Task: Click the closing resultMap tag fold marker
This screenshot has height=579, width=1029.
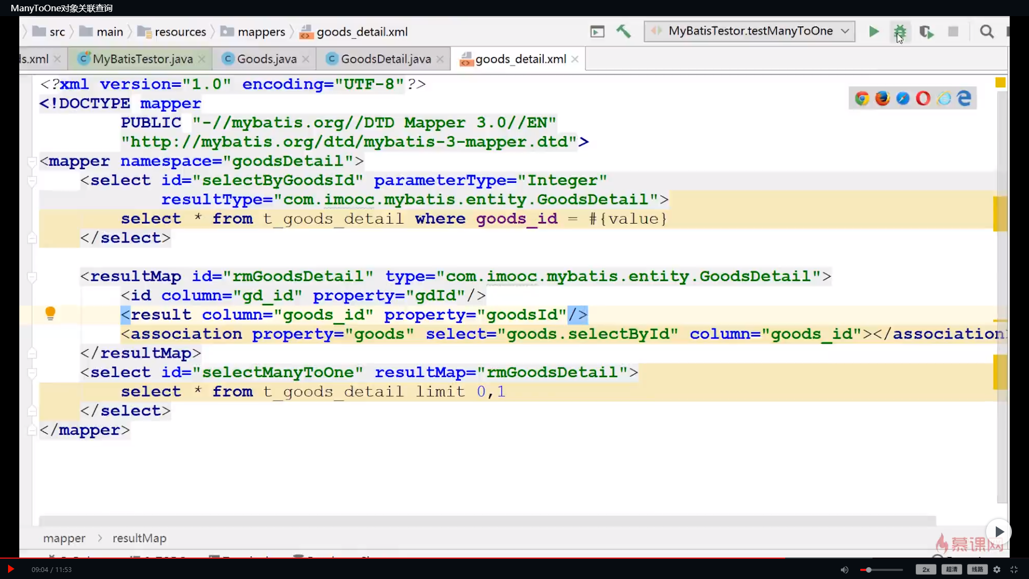Action: click(32, 353)
